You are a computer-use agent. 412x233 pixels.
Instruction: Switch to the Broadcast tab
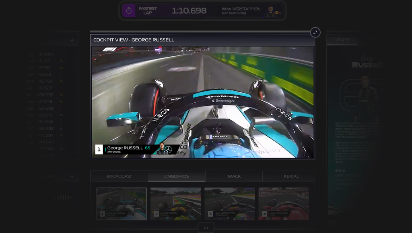(119, 176)
